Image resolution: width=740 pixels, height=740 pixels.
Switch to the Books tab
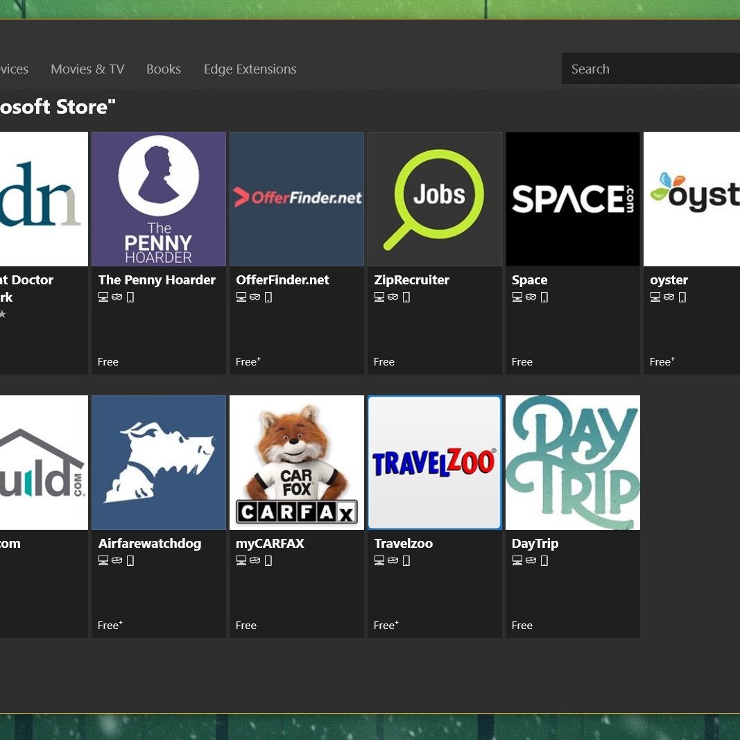pyautogui.click(x=163, y=69)
